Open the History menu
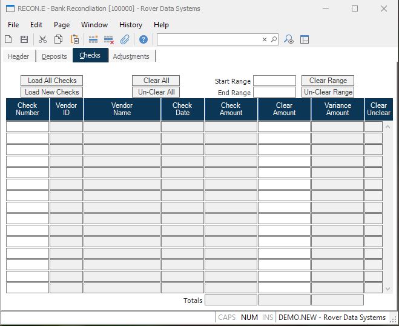This screenshot has height=326, width=399. pos(130,25)
